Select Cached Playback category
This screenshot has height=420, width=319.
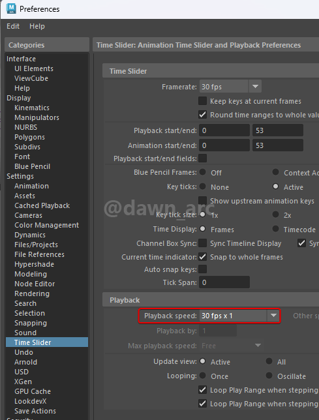pos(42,205)
